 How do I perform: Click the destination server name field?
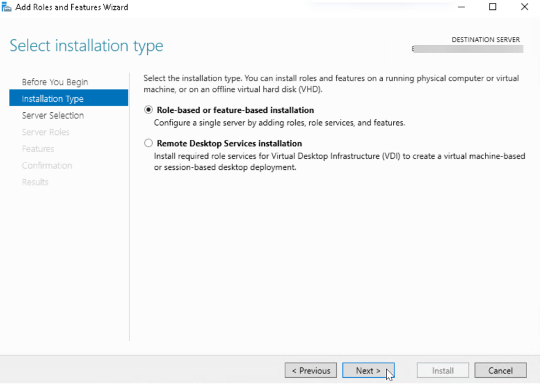[x=468, y=48]
